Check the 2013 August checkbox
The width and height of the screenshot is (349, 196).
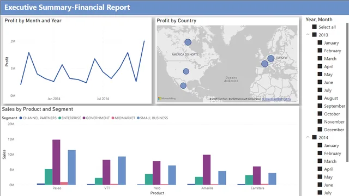[320, 98]
